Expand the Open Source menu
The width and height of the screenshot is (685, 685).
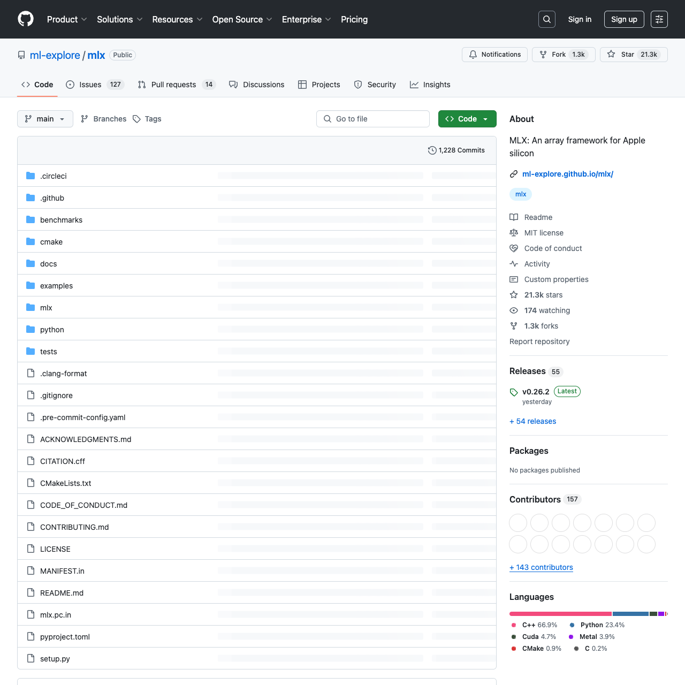pos(242,19)
